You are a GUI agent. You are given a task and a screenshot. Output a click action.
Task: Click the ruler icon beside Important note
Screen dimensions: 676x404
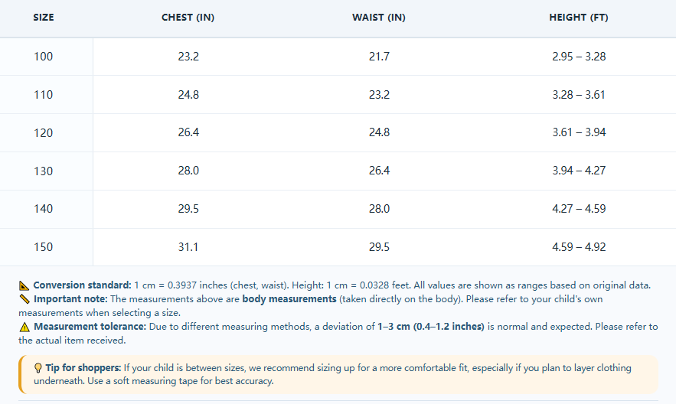(24, 299)
